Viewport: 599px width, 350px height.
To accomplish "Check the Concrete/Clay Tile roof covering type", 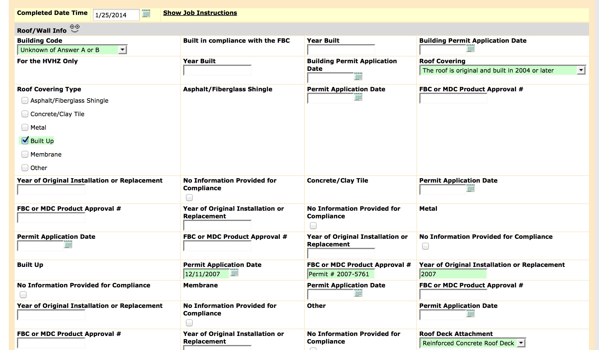I will [25, 114].
